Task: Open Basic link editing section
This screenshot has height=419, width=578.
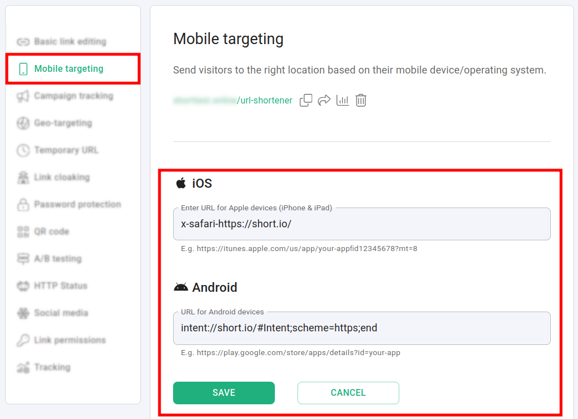Action: 70,42
